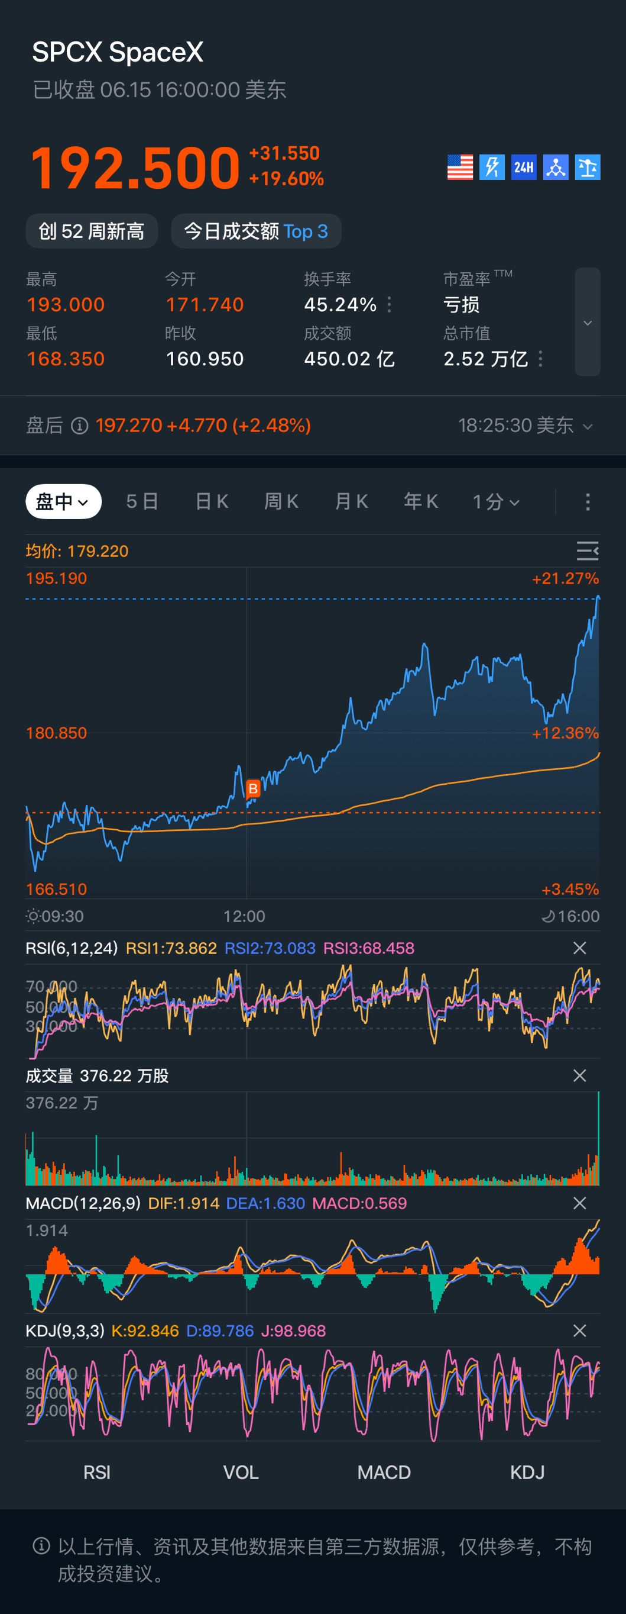The height and width of the screenshot is (1614, 626).
Task: Tap info icon next to 盘后
Action: coord(79,426)
